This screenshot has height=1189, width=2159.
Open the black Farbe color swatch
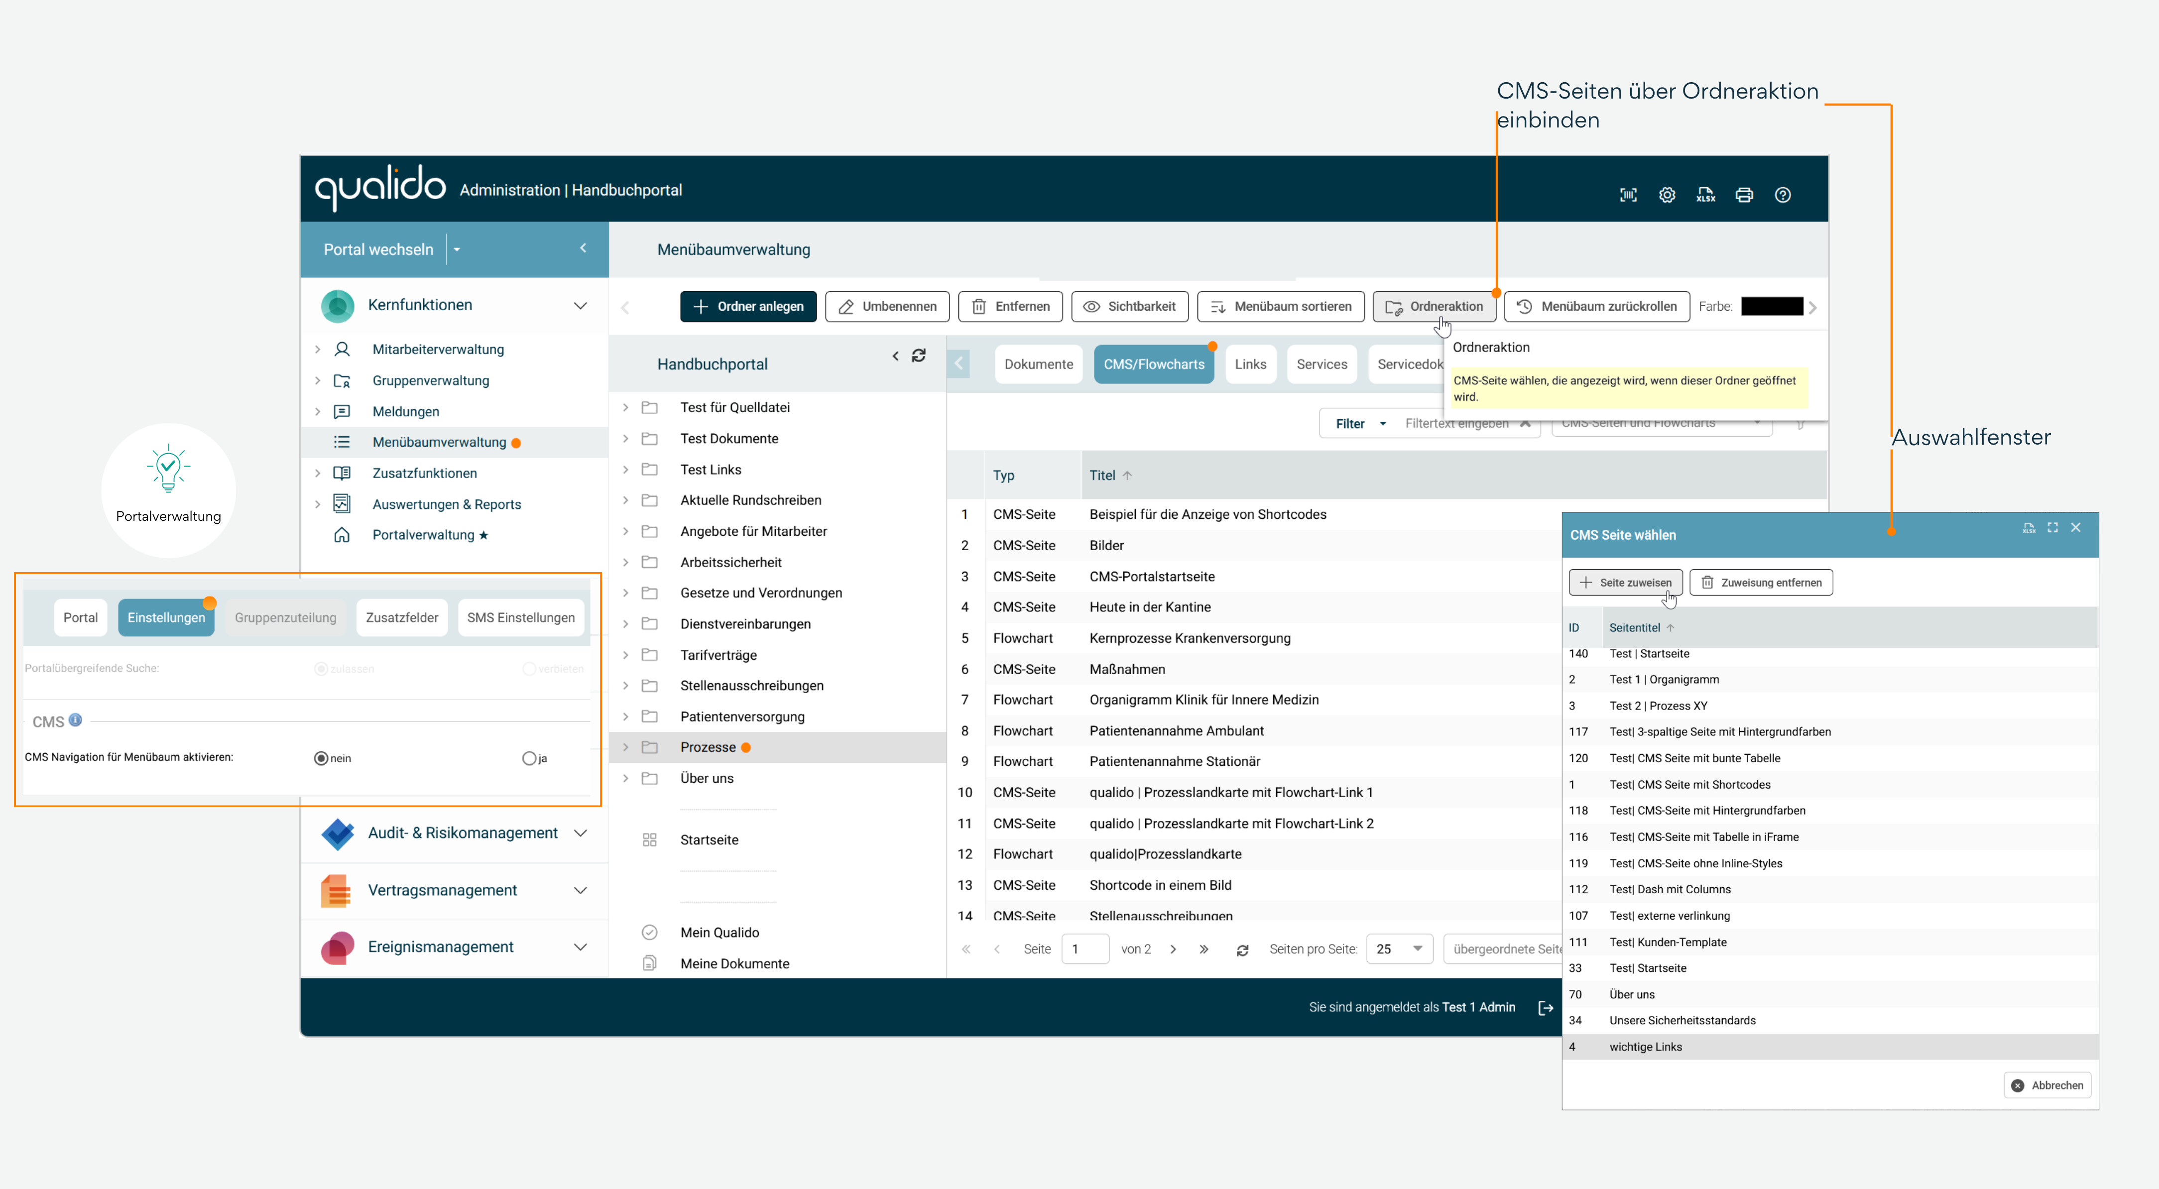tap(1772, 307)
